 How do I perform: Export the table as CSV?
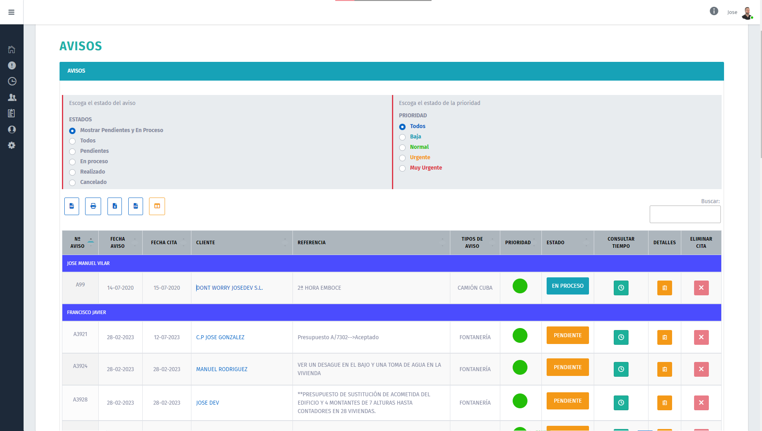pos(135,206)
